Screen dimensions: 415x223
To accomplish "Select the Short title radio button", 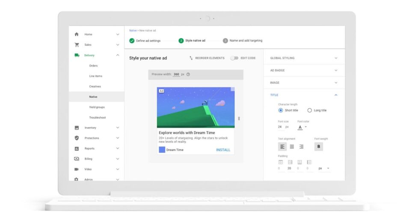I will pos(281,110).
